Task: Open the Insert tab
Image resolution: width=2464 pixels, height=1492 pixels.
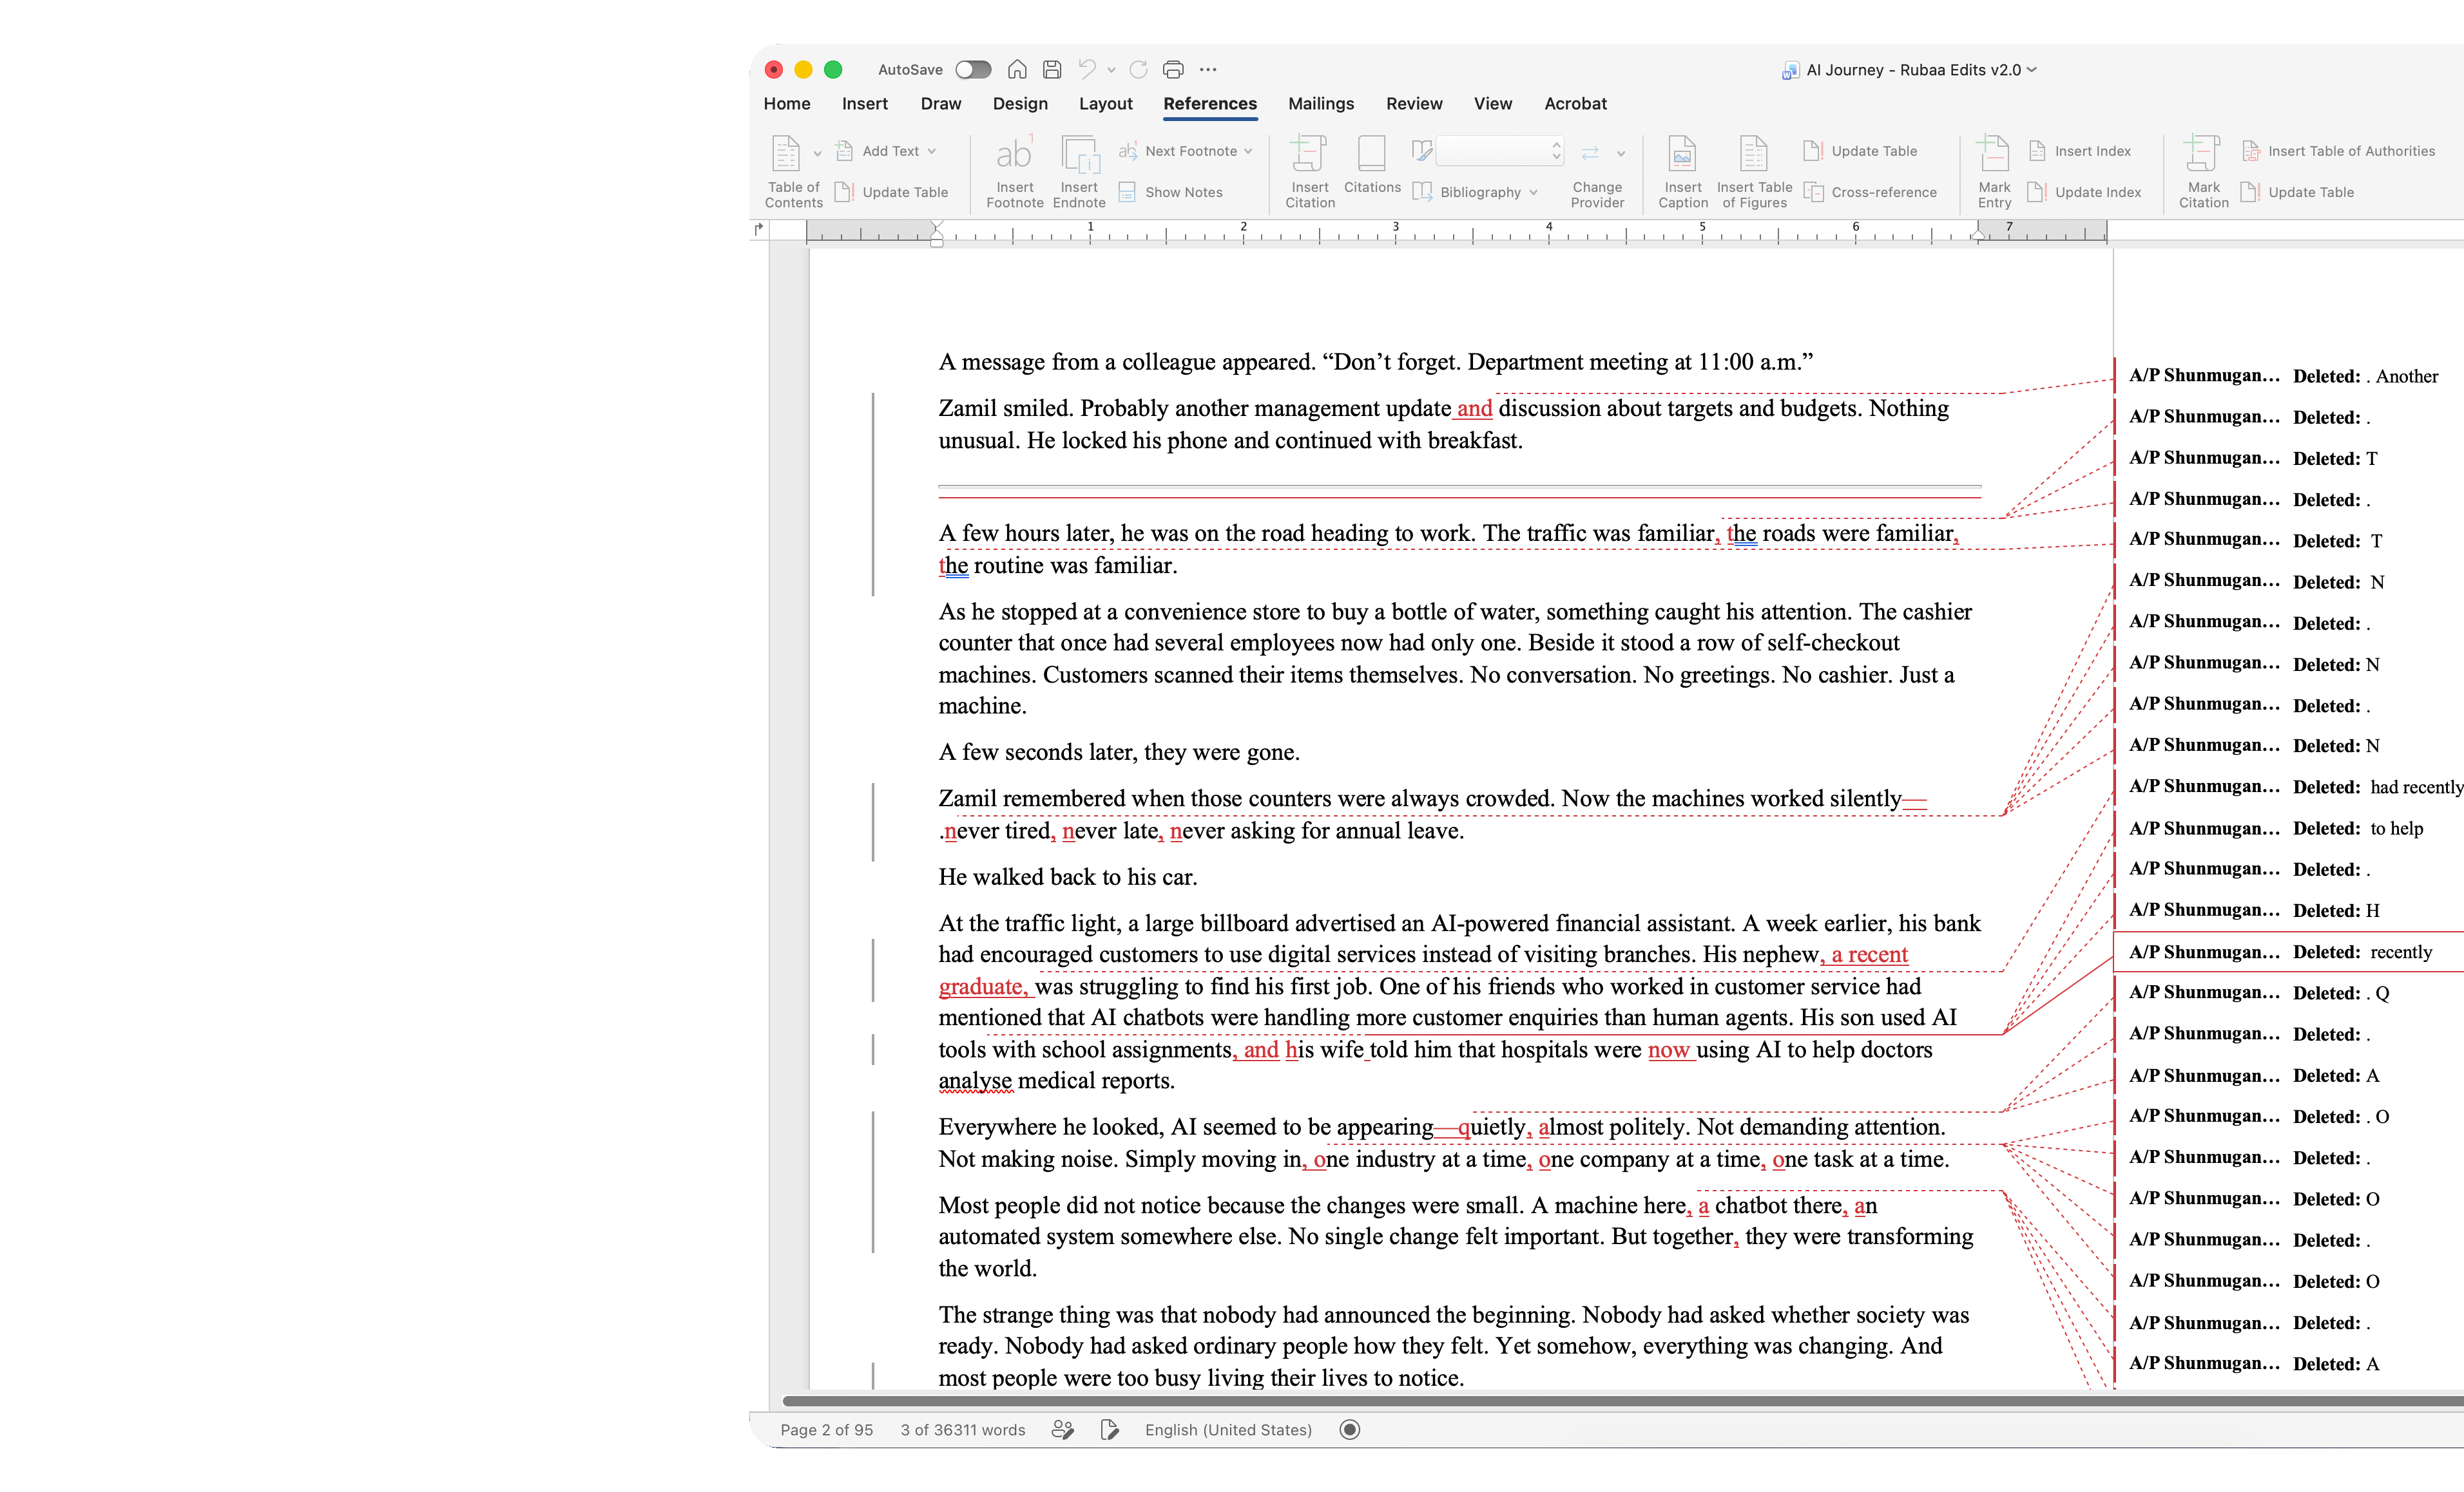Action: [864, 103]
